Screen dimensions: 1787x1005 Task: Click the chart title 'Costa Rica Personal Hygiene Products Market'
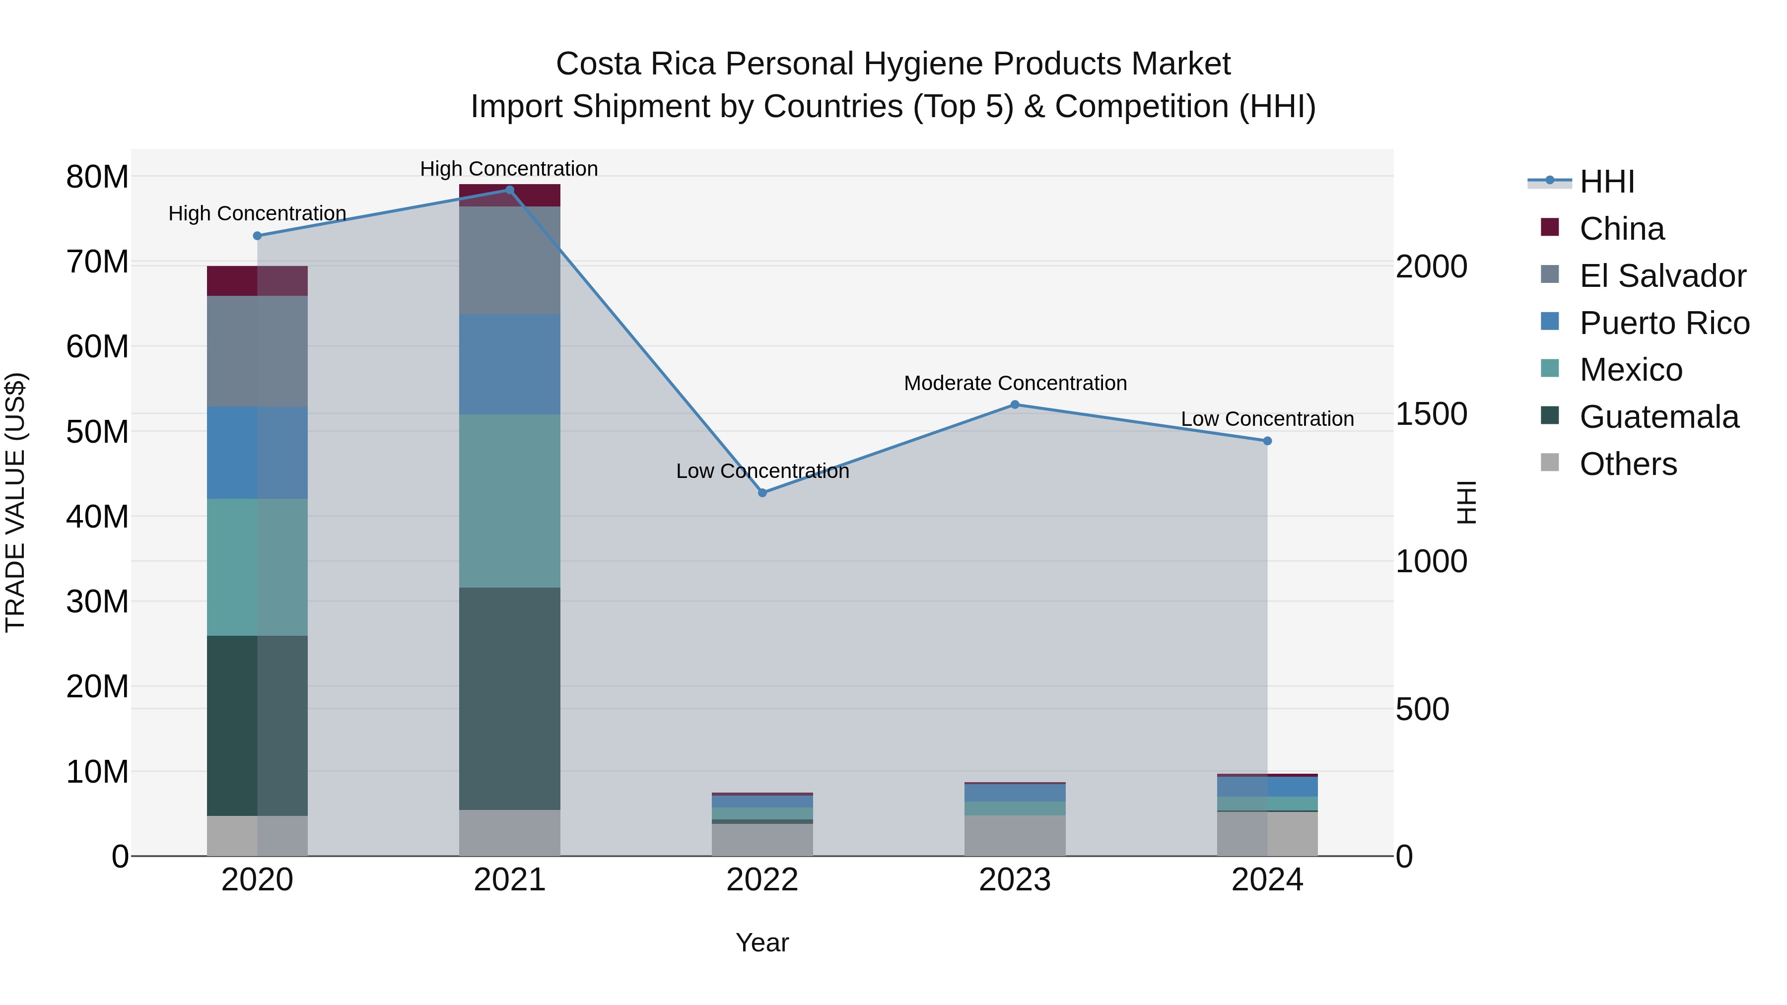coord(893,64)
